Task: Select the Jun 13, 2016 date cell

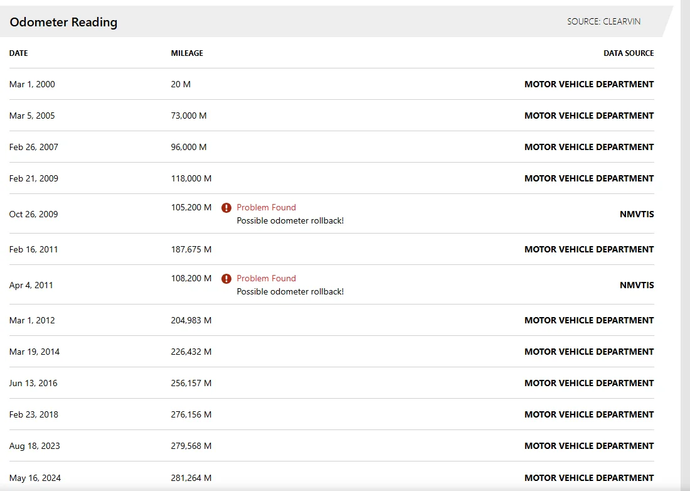Action: pos(33,383)
